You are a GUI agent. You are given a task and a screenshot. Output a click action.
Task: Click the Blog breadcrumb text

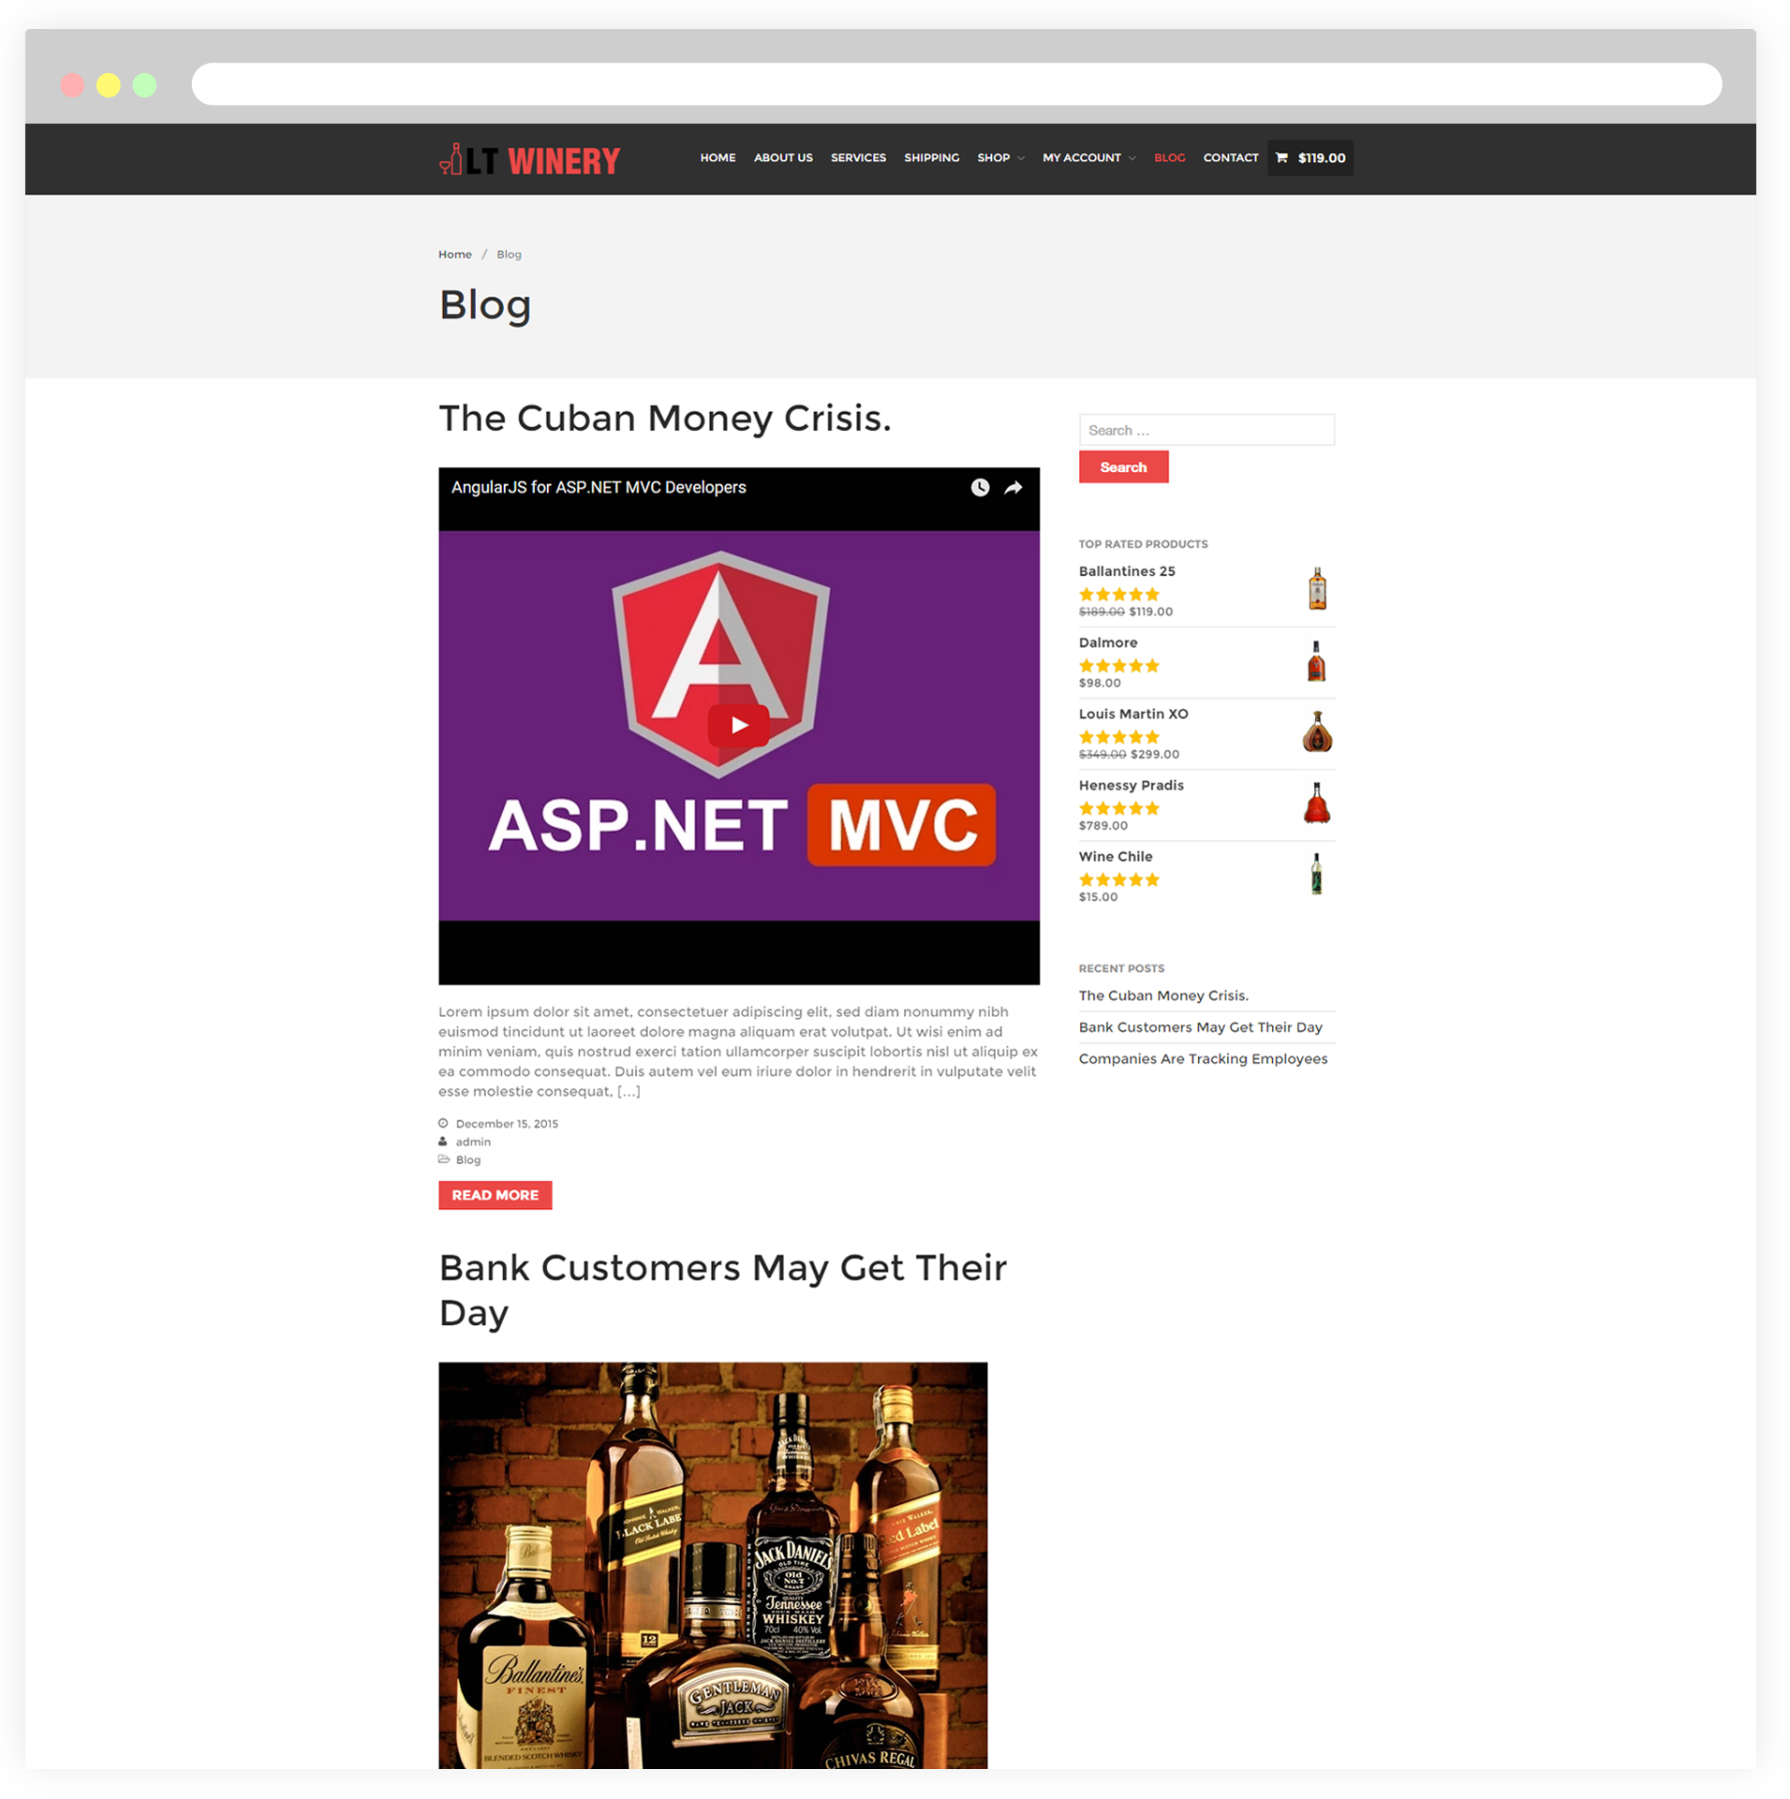click(x=509, y=254)
